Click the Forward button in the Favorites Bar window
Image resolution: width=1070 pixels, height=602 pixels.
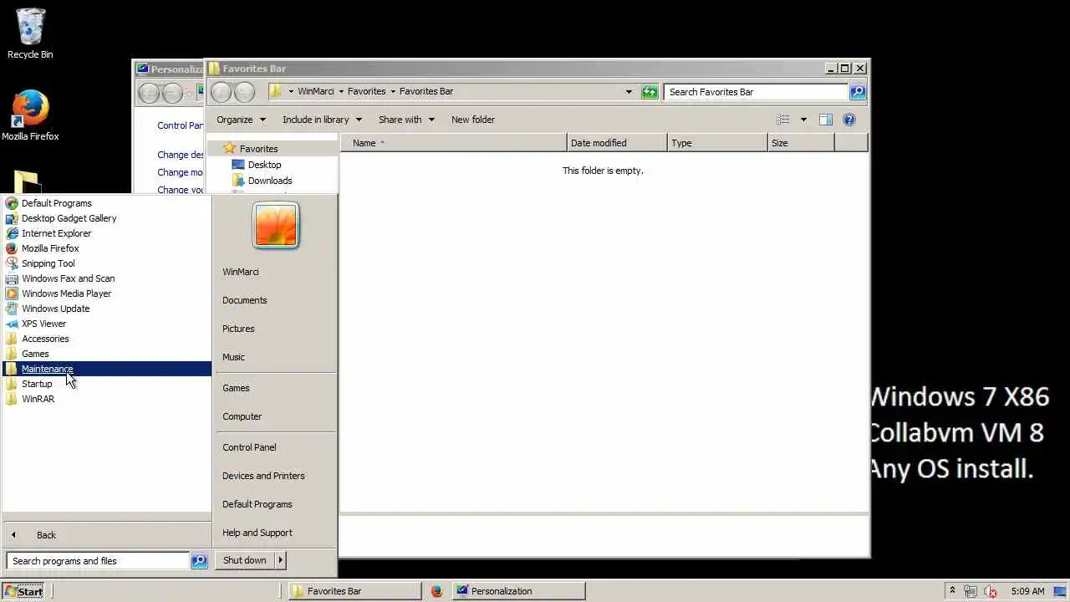click(244, 92)
